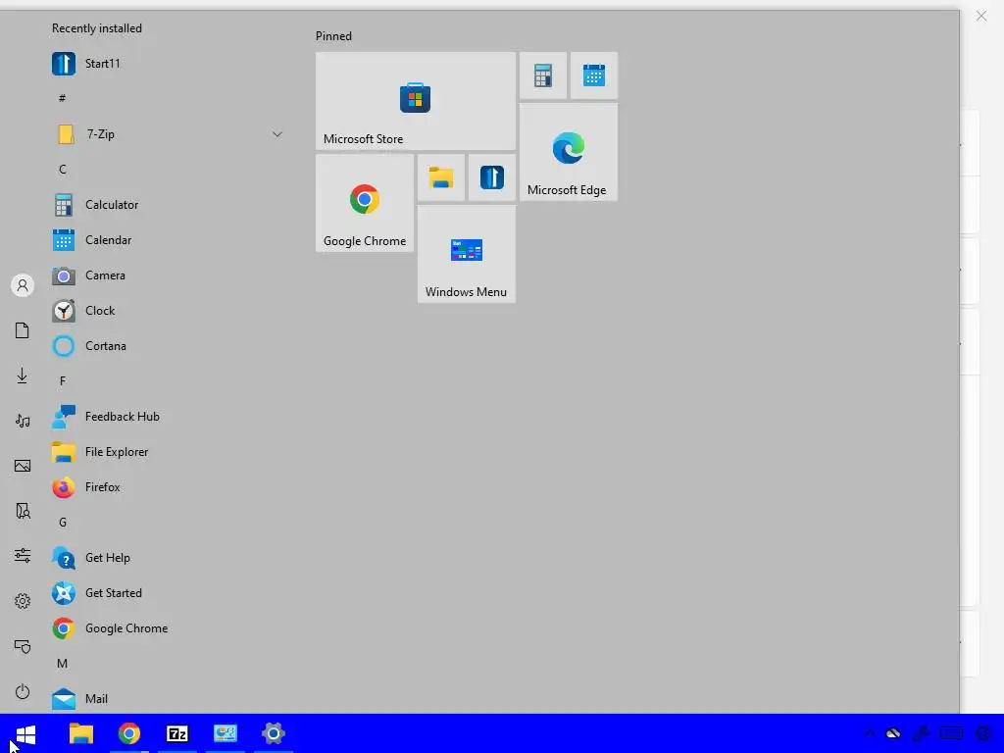Screen dimensions: 1004x753
Task: Click the # letter header
Action: (62, 98)
